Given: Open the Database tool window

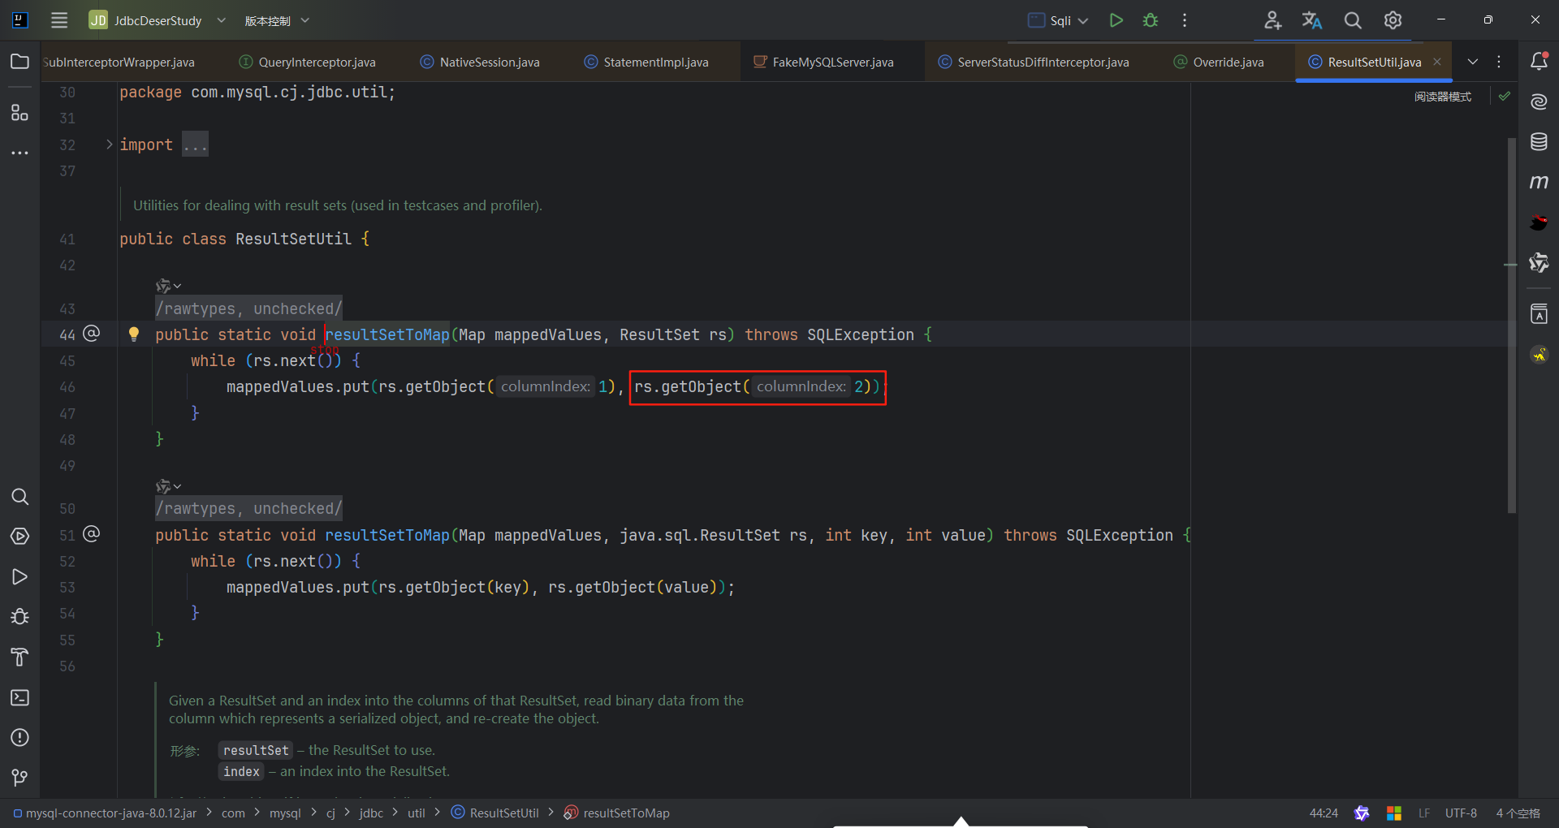Looking at the screenshot, I should (1539, 142).
